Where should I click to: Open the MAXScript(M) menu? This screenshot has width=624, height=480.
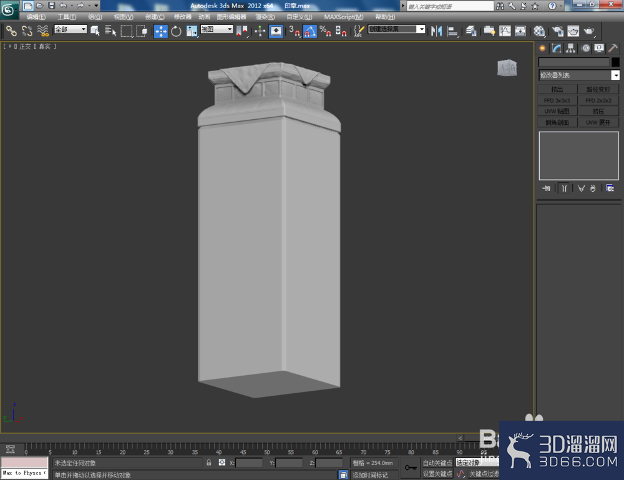343,17
